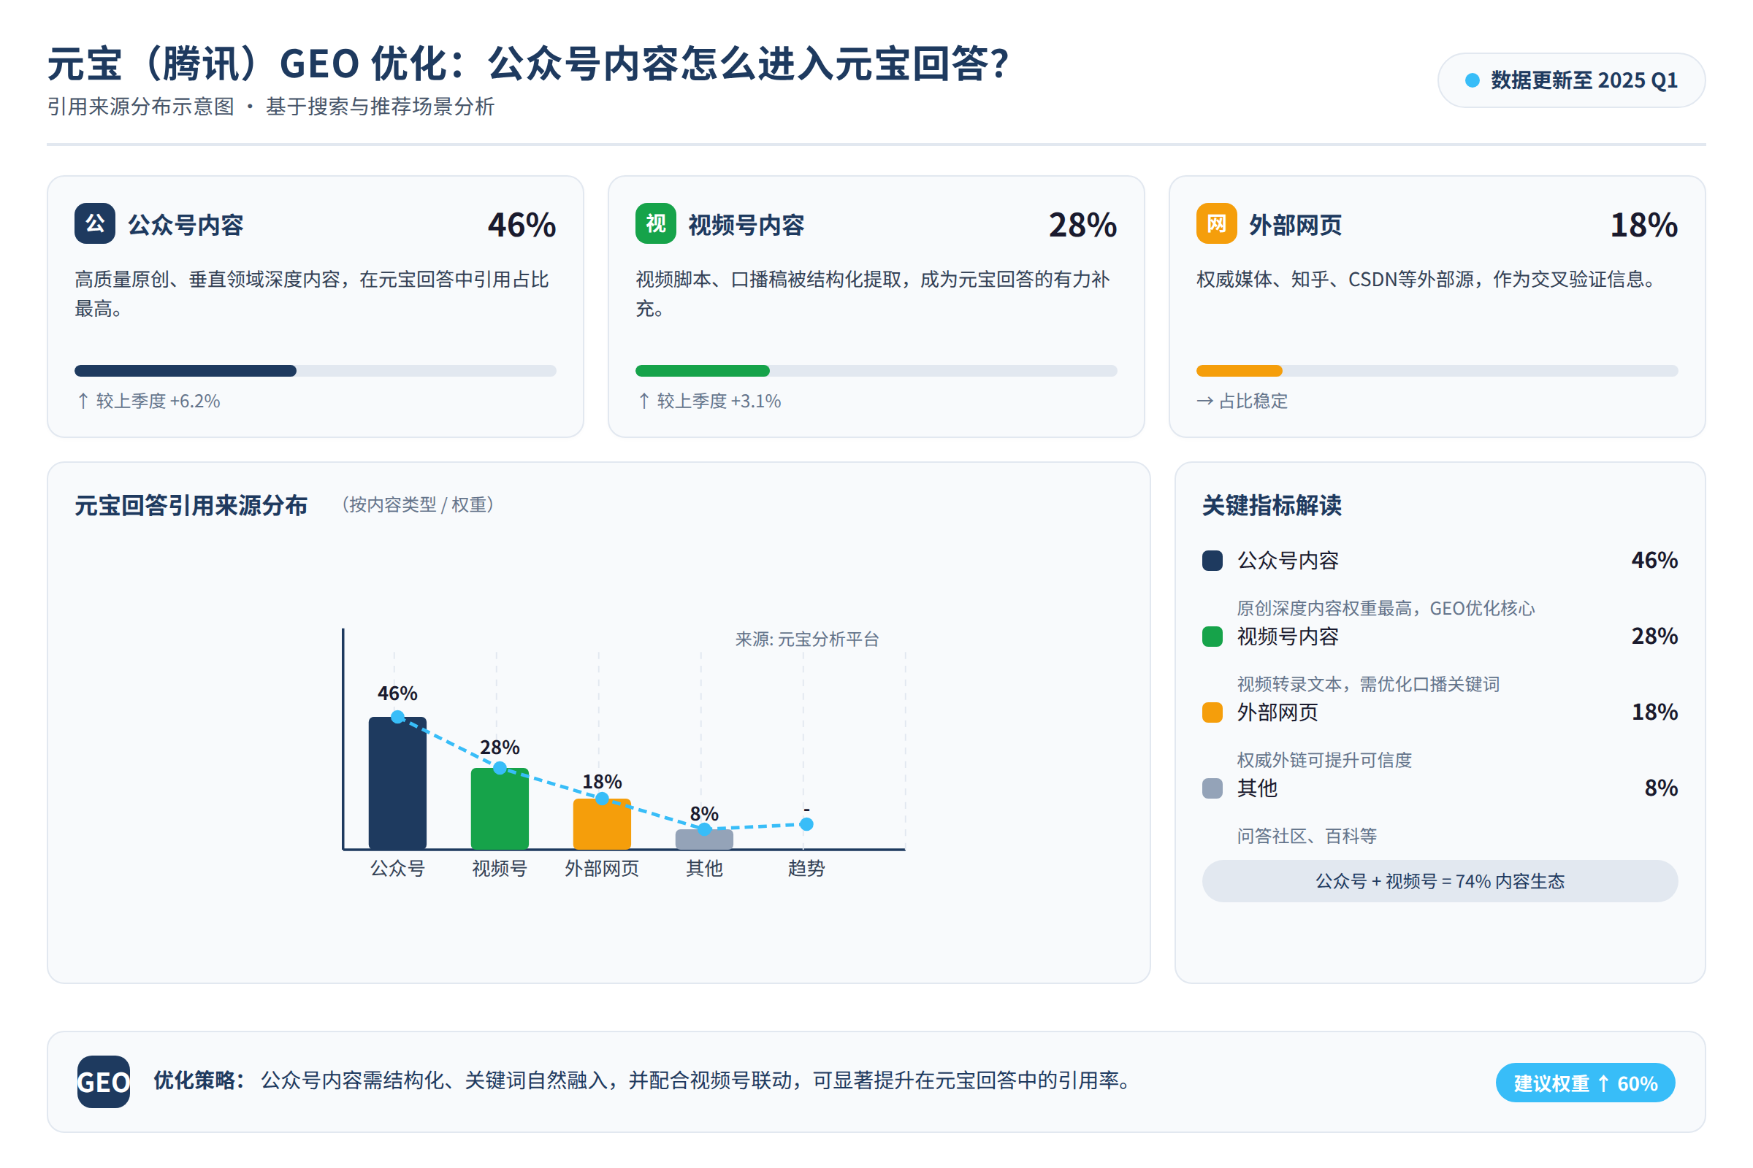Click 原创深度内容权重最高 note in legend
This screenshot has height=1168, width=1753.
coord(1386,609)
